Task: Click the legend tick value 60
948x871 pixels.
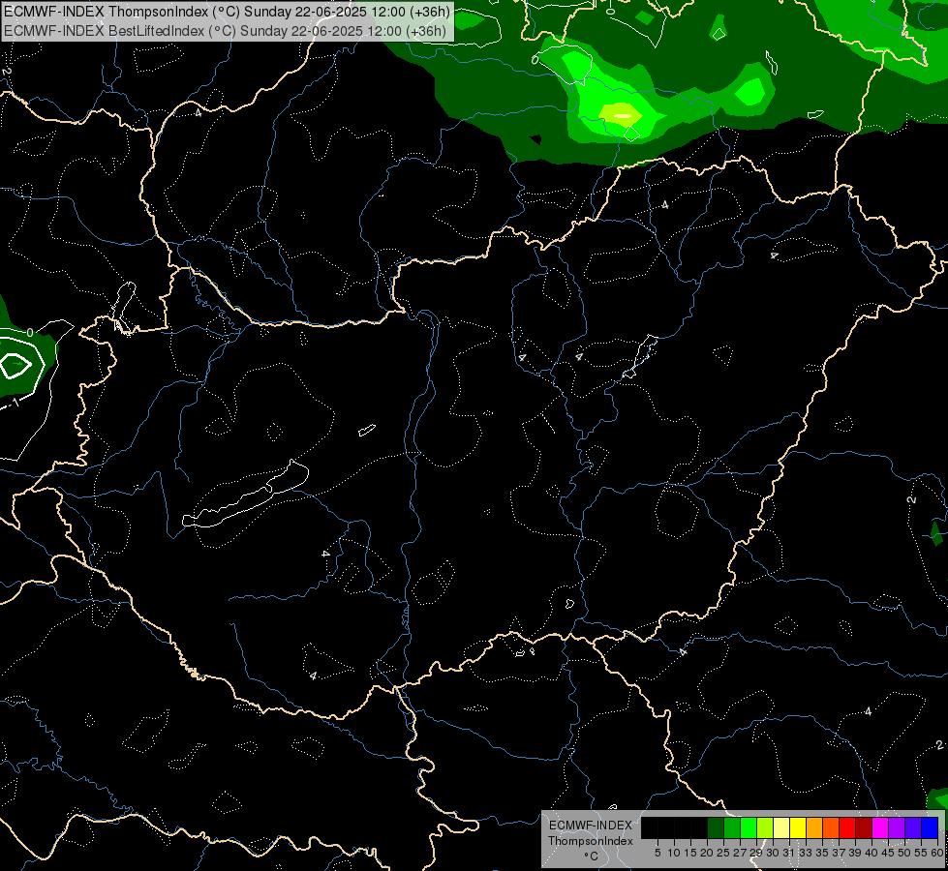Action: [x=937, y=853]
